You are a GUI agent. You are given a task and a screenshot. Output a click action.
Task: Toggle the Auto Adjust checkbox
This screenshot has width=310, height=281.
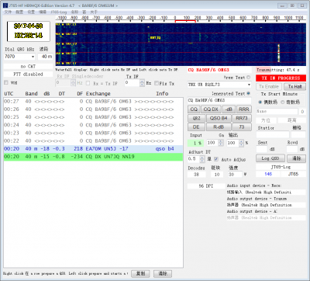216,159
